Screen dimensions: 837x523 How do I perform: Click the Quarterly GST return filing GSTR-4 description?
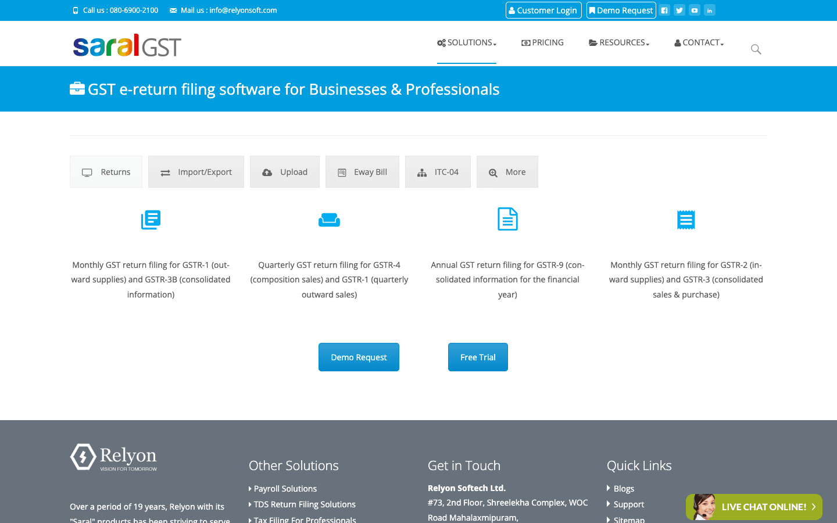(329, 280)
